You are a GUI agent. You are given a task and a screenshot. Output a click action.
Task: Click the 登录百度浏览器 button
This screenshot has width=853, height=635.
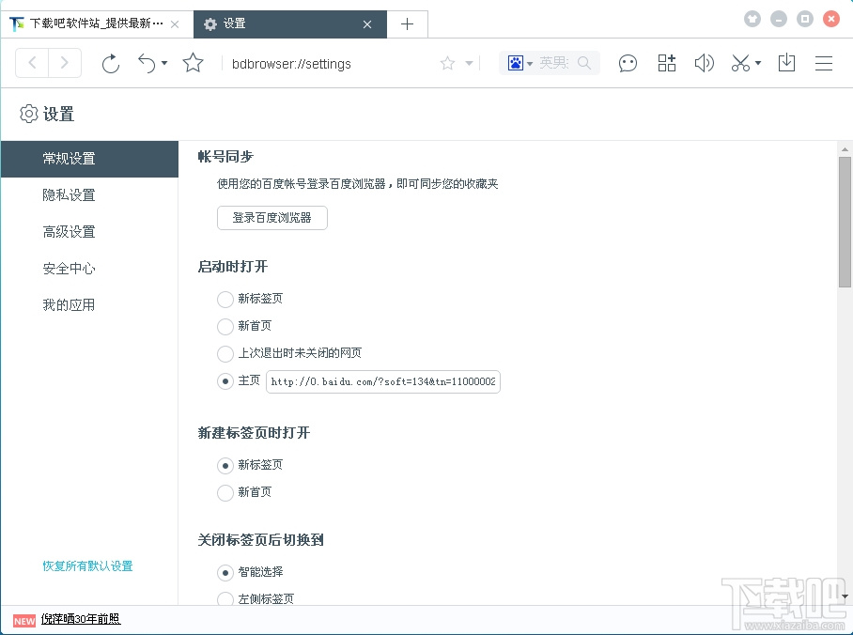click(271, 217)
